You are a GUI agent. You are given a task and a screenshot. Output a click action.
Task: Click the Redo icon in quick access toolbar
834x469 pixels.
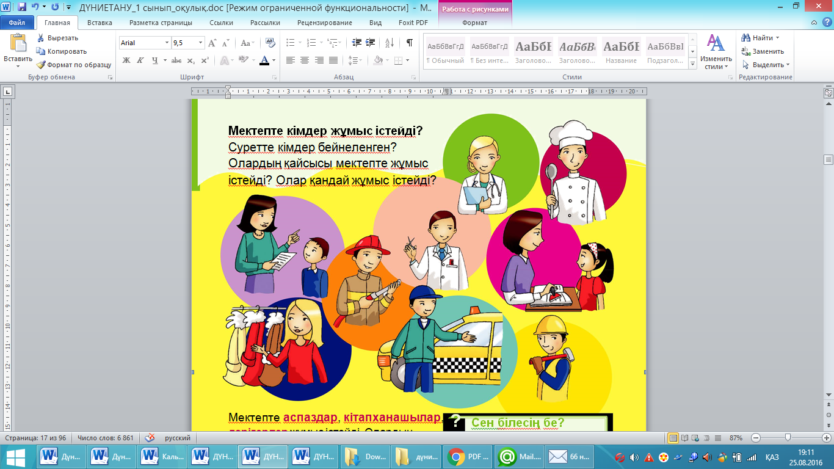click(56, 7)
